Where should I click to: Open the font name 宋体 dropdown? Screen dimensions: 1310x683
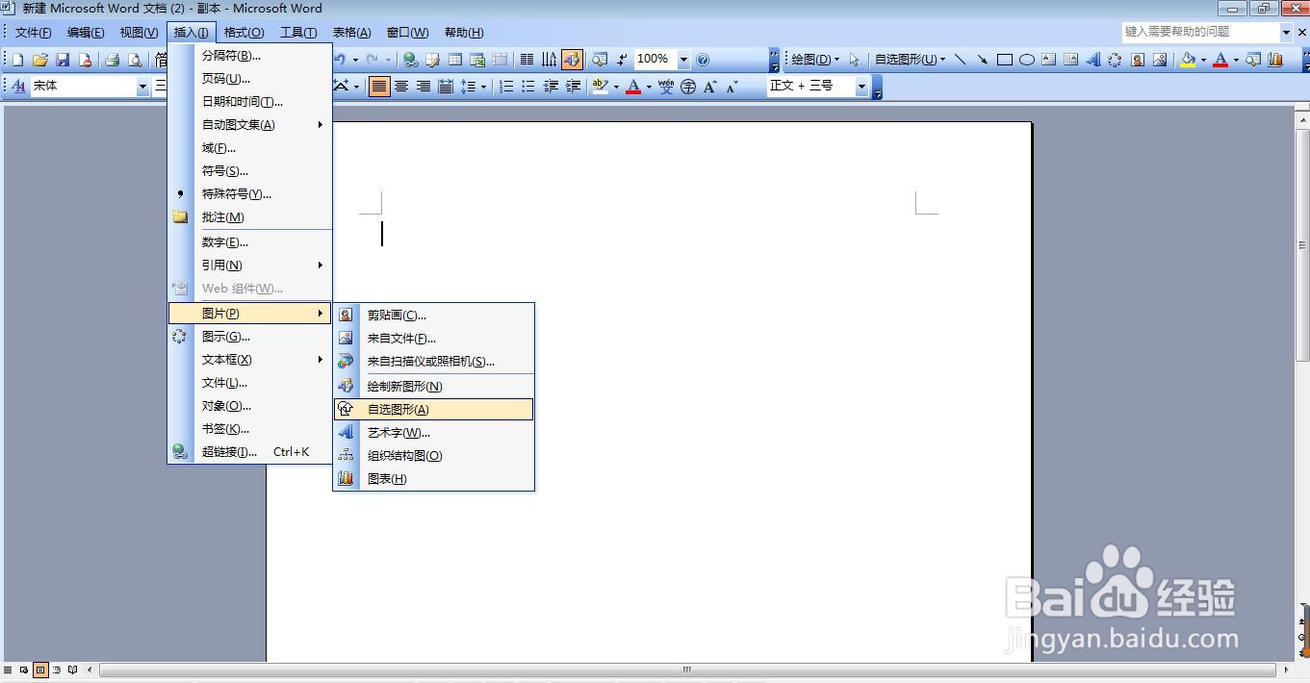pos(142,87)
